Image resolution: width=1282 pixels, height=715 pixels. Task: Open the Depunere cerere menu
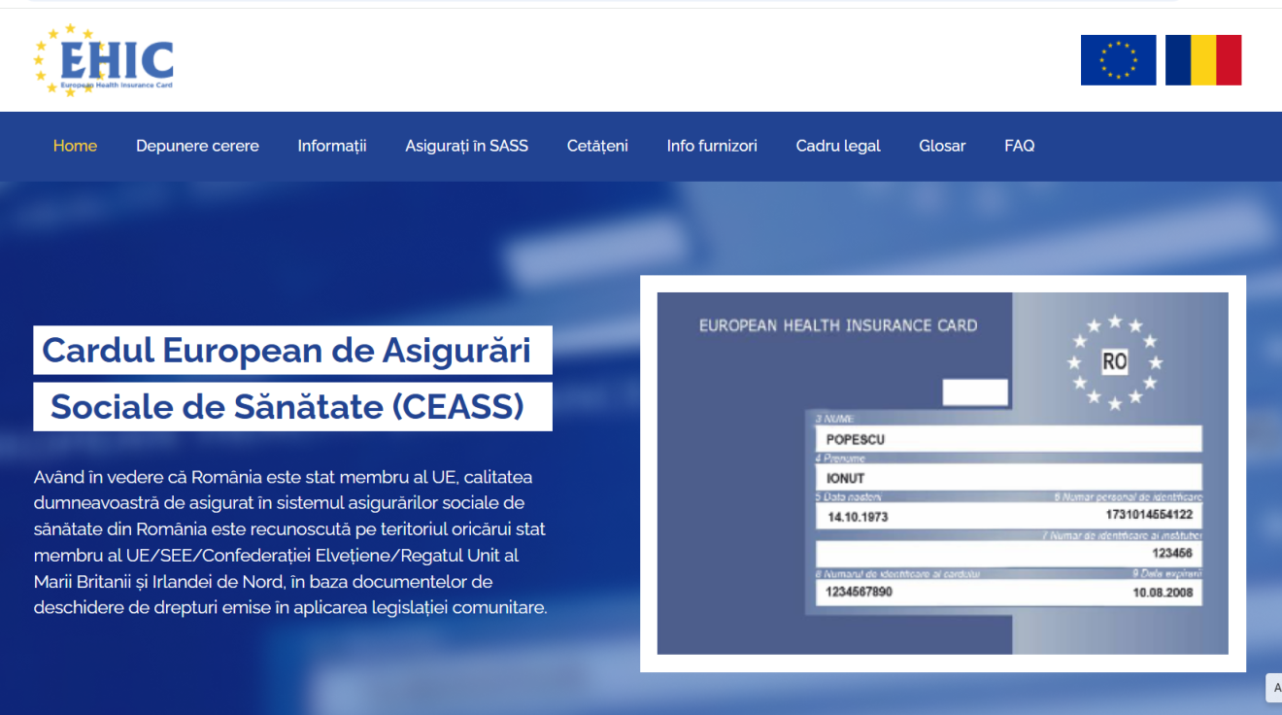pyautogui.click(x=197, y=146)
